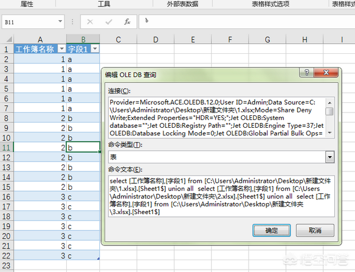Click inside the 命令文本 SQL text field
Image resolution: width=355 pixels, height=272 pixels.
221,196
